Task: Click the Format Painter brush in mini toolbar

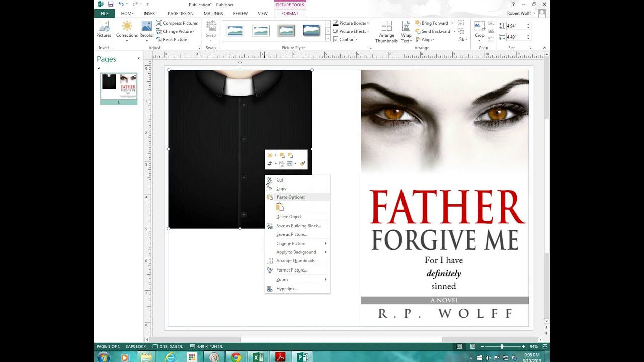Action: click(x=302, y=164)
